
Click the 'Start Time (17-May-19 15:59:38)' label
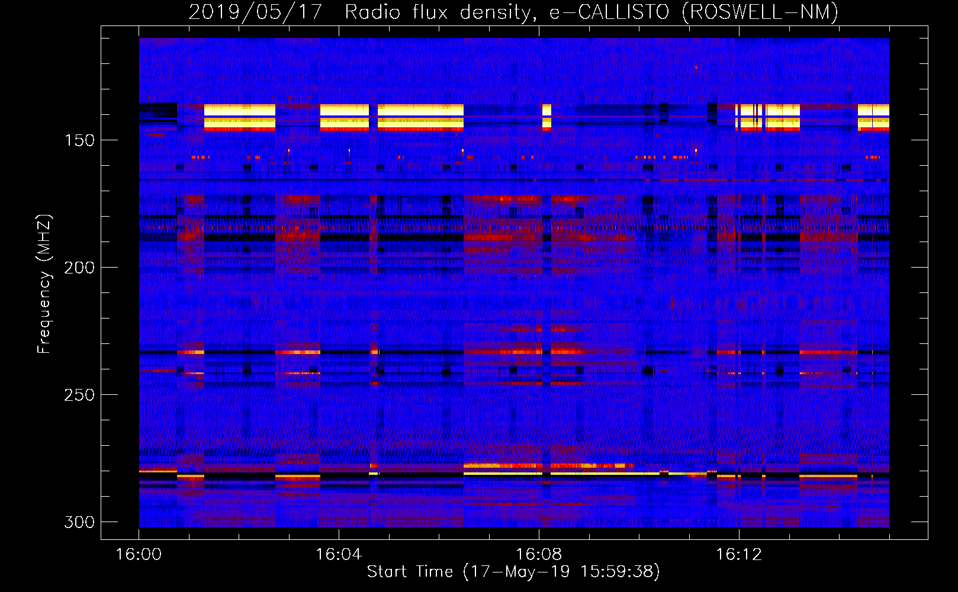click(x=513, y=572)
